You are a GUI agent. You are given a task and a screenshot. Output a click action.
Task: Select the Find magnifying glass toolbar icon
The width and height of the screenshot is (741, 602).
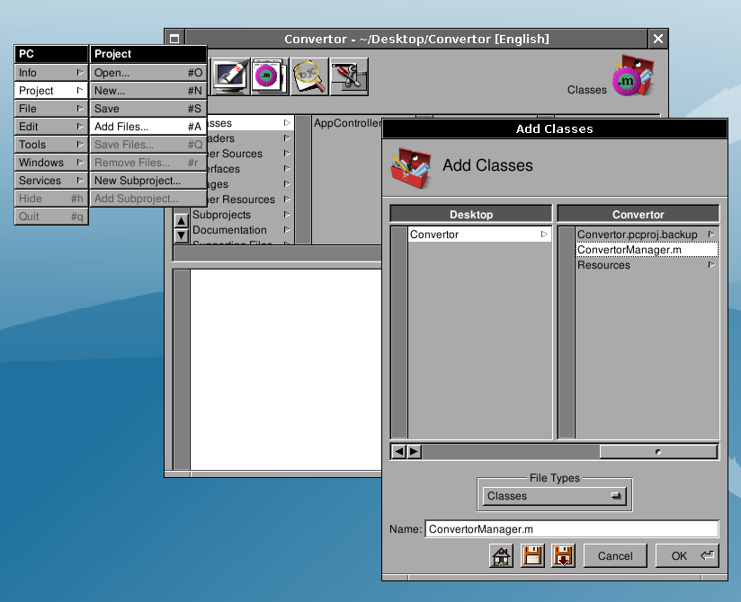click(308, 75)
